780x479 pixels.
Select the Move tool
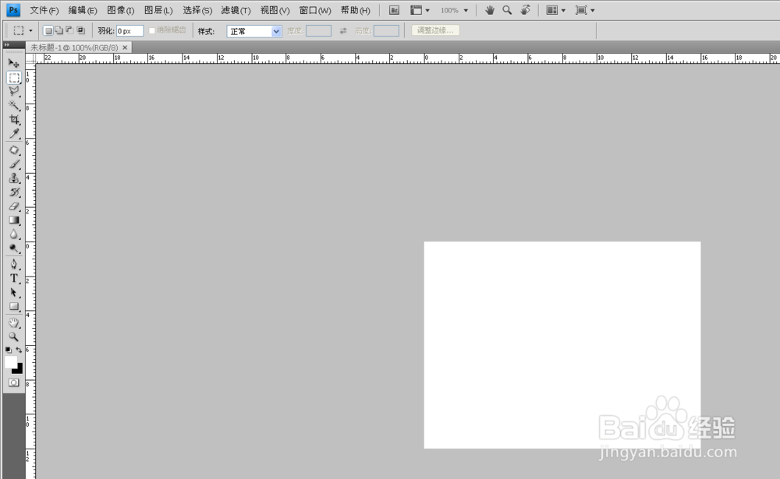tap(14, 63)
